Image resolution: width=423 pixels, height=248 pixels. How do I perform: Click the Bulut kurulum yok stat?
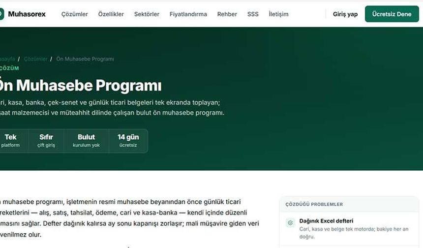click(x=87, y=141)
